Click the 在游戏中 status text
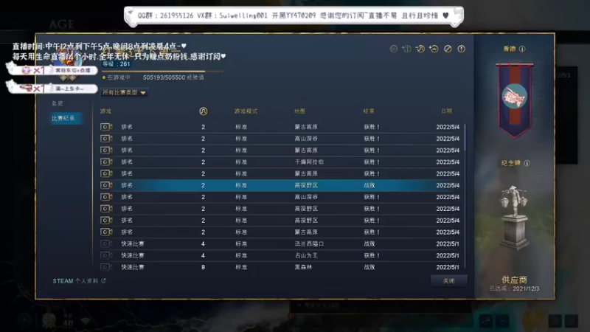 [x=119, y=77]
